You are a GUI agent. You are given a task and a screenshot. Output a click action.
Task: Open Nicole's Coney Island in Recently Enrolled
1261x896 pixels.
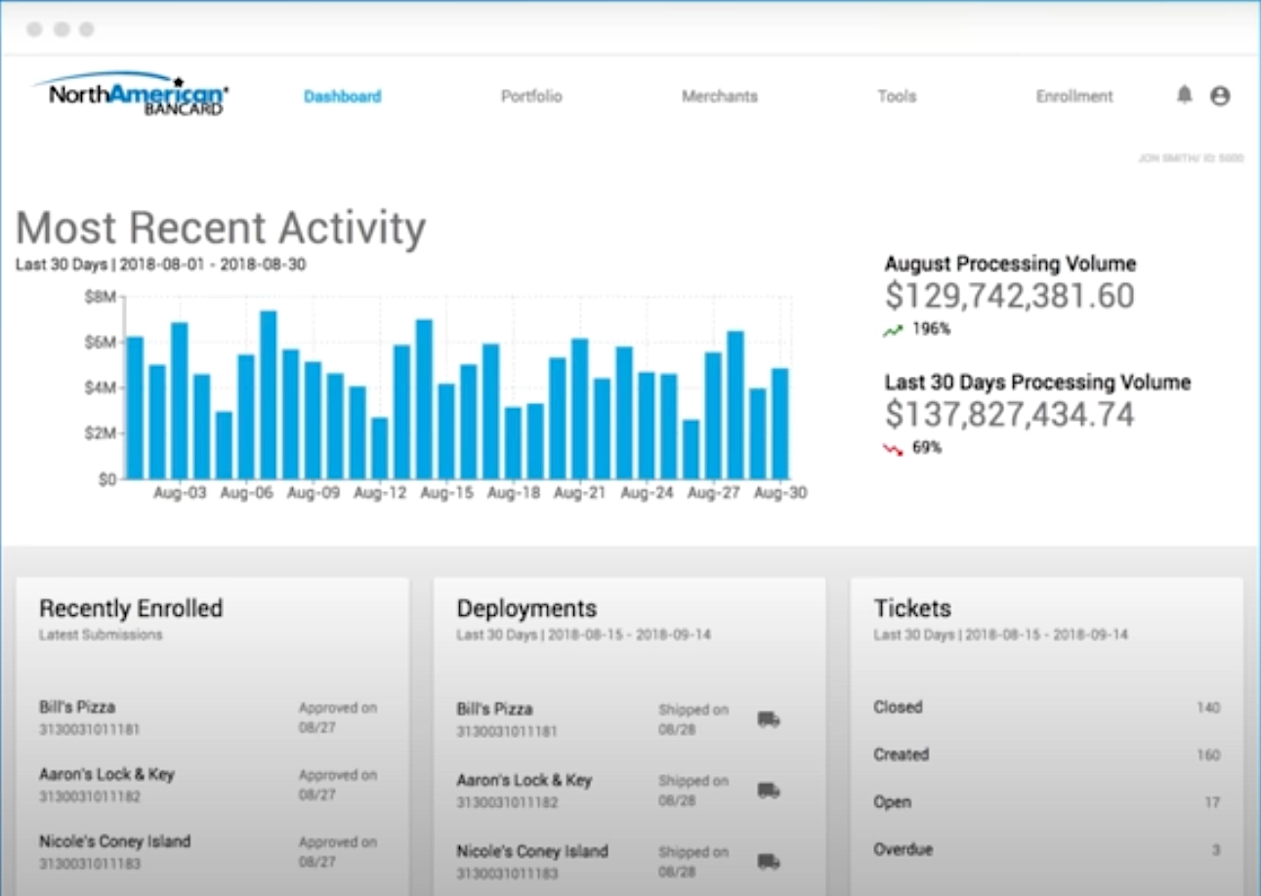pos(115,840)
